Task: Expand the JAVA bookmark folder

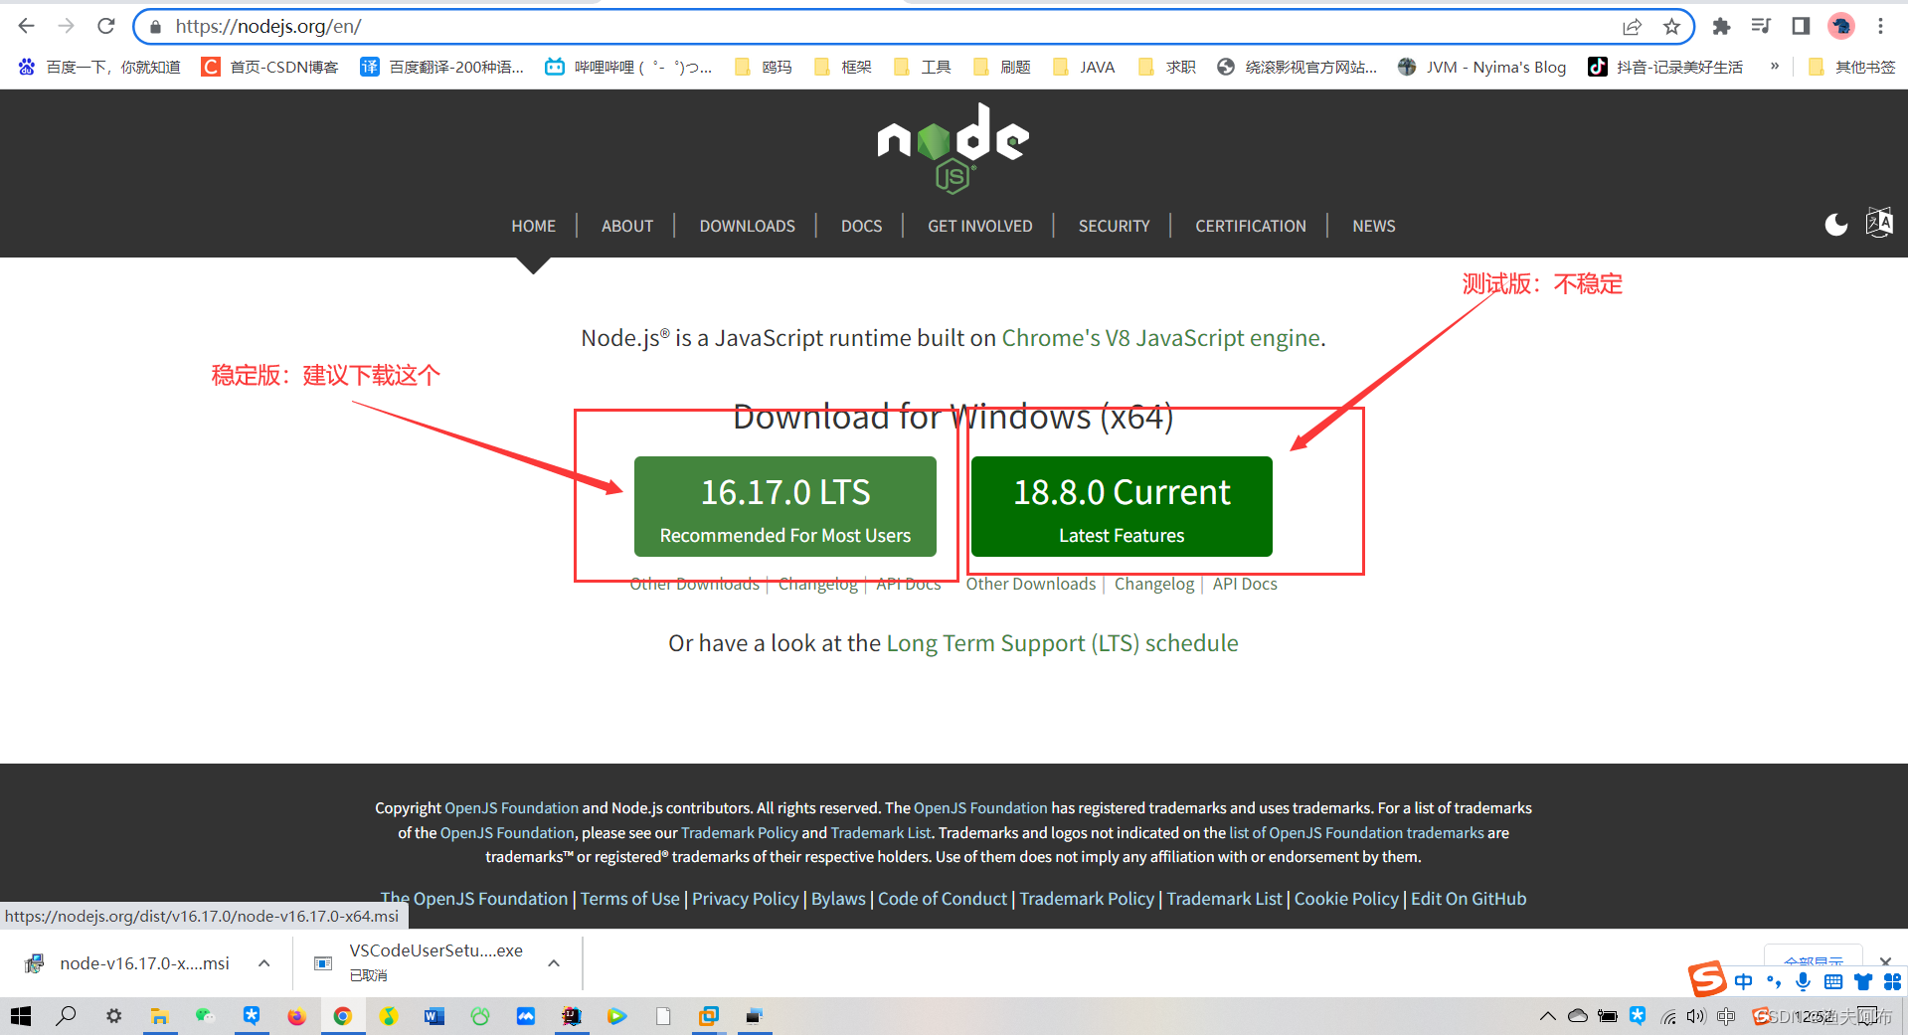Action: coord(1084,67)
